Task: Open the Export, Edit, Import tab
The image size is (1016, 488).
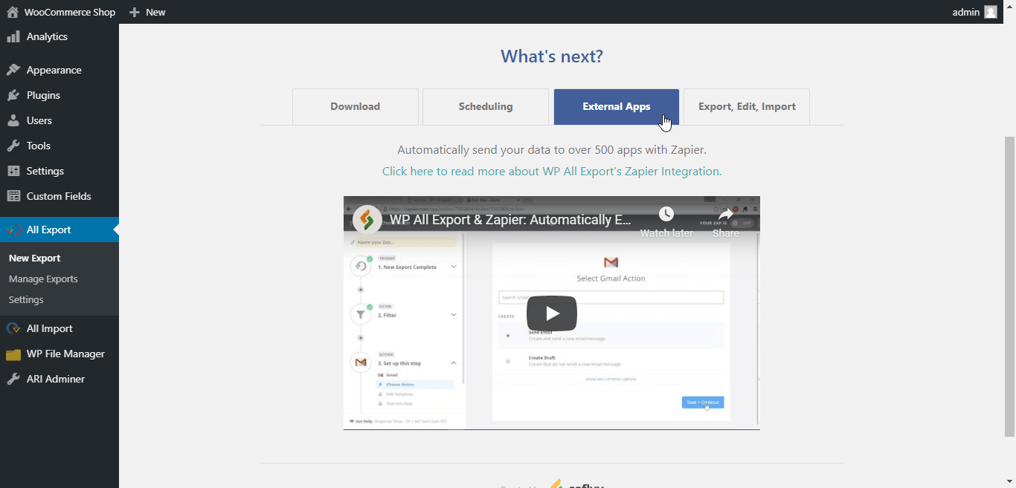Action: 747,107
